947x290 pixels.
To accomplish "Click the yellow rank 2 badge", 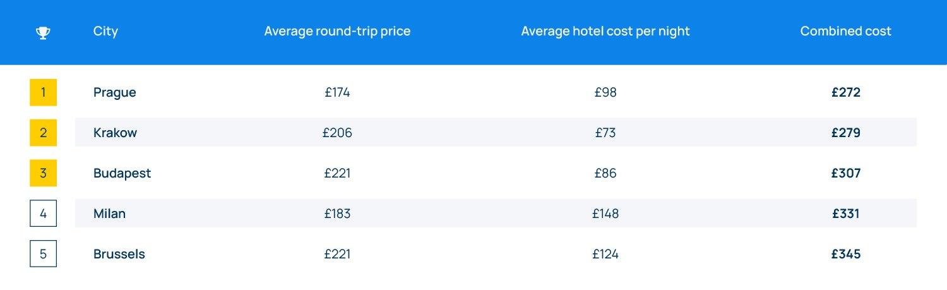I will [43, 133].
